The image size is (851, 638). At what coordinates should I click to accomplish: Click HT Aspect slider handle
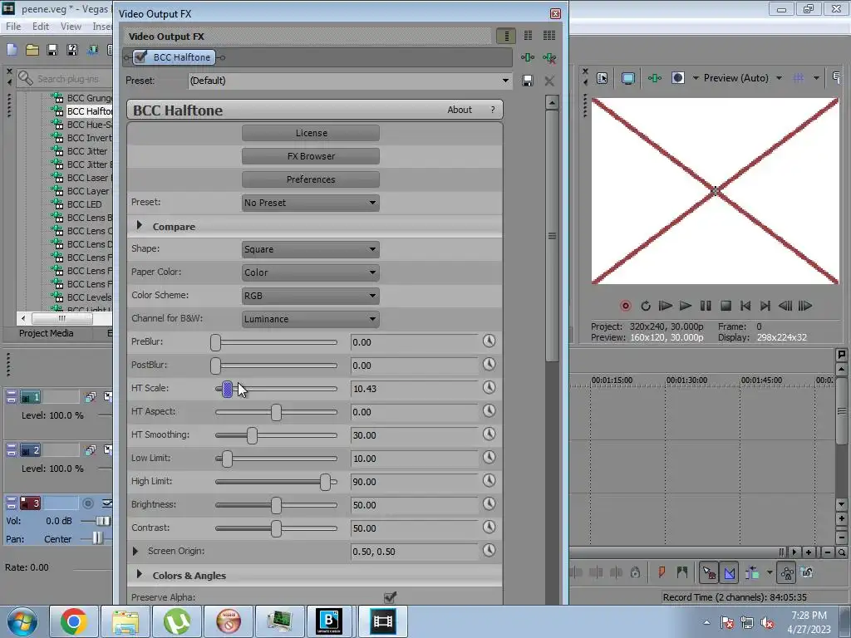[x=276, y=412]
